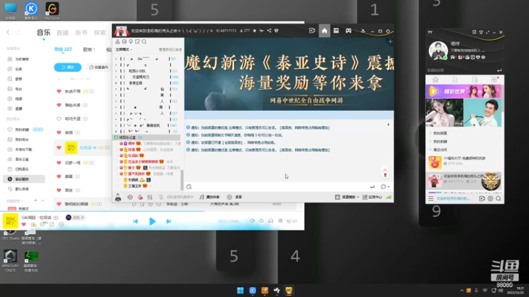
Task: Click 播放伴奏 button in YY channel
Action: pyautogui.click(x=210, y=197)
